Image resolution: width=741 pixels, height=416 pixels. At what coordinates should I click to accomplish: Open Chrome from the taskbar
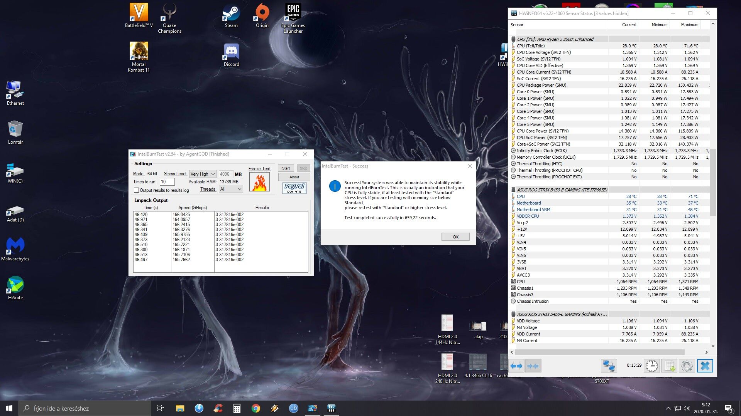(x=255, y=408)
